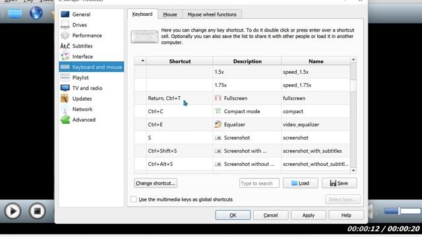
Task: Switch to Mouse wheel functions tab
Action: click(212, 14)
